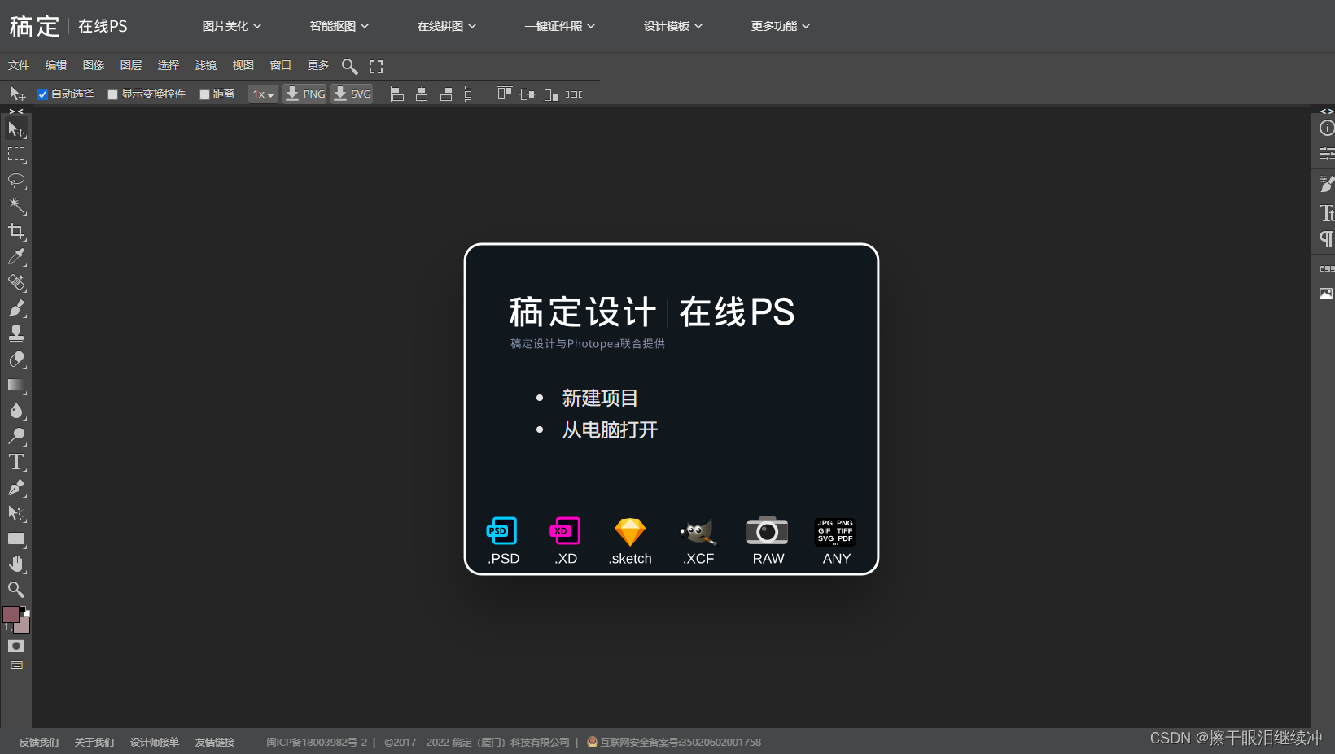The image size is (1335, 754).
Task: Open the 滤镜 menu
Action: click(206, 66)
